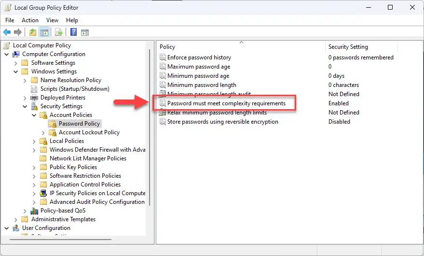Click the IP Security Policies tree icon

coord(43,193)
